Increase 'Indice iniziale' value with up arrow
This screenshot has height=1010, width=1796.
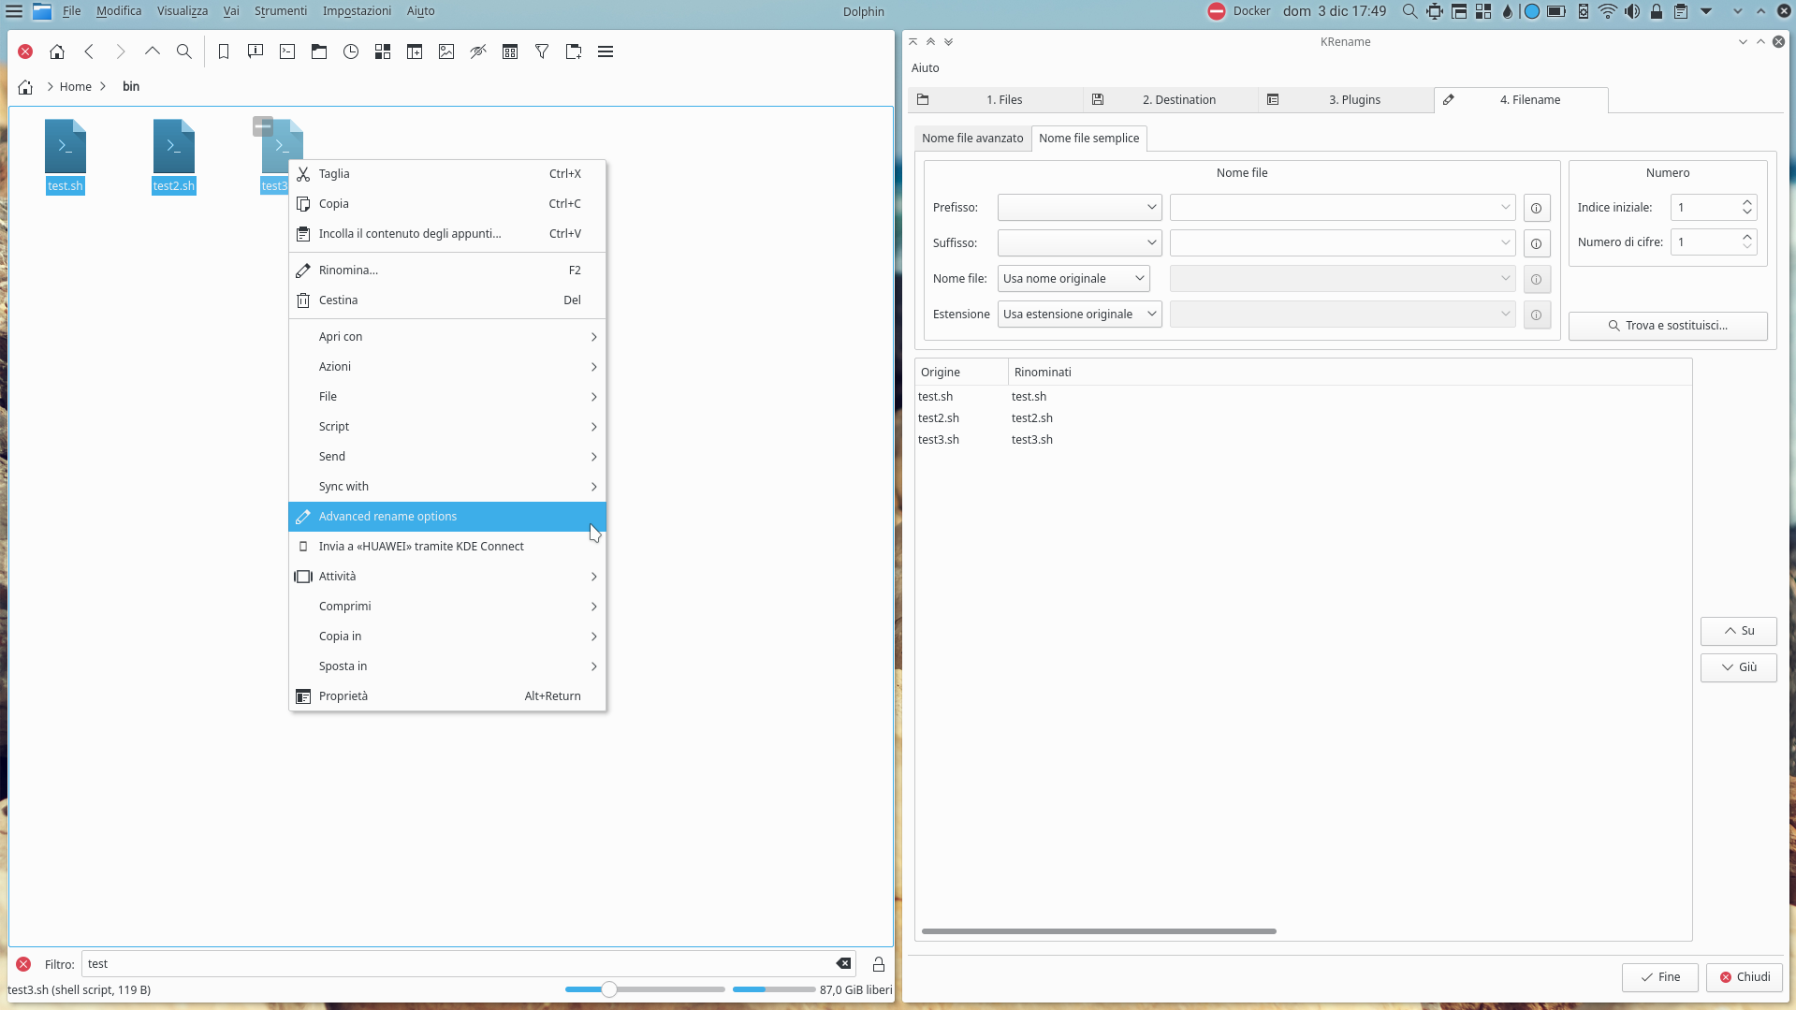(1746, 202)
